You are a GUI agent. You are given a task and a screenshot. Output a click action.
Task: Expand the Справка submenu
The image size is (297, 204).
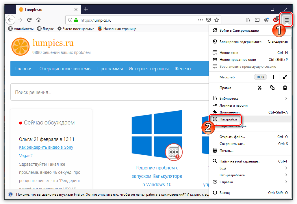(x=250, y=182)
